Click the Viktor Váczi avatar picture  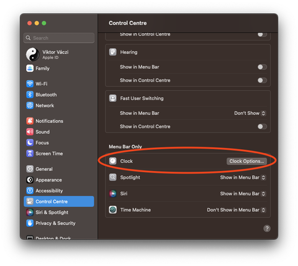click(33, 55)
